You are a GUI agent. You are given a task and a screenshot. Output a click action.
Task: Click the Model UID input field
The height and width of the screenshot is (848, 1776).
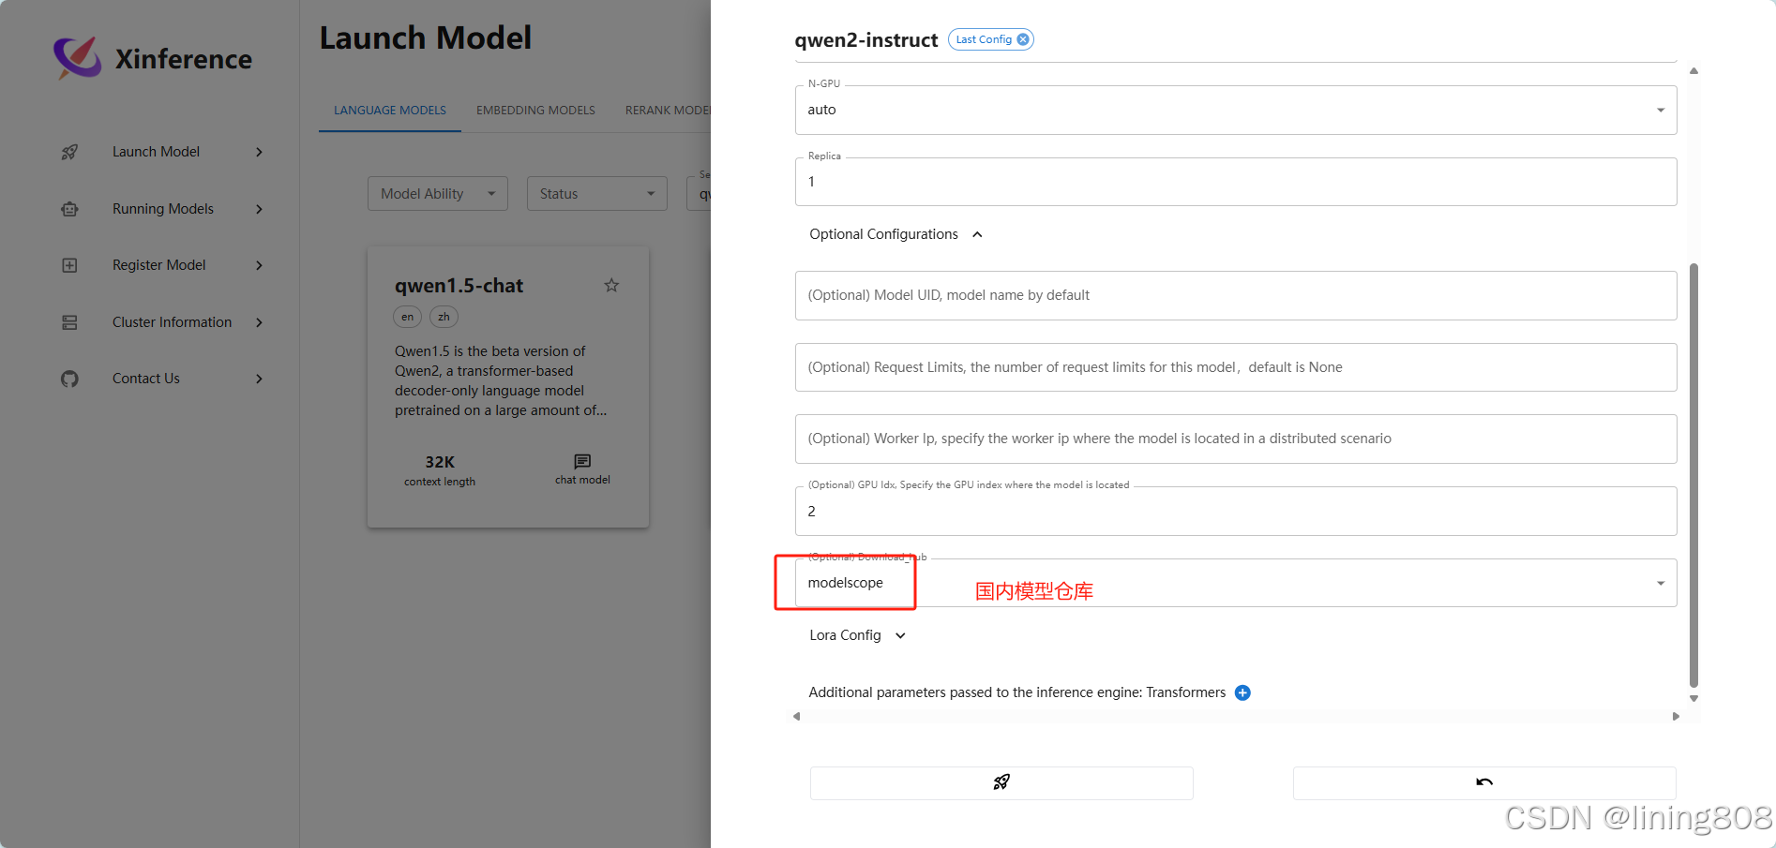click(x=1235, y=295)
